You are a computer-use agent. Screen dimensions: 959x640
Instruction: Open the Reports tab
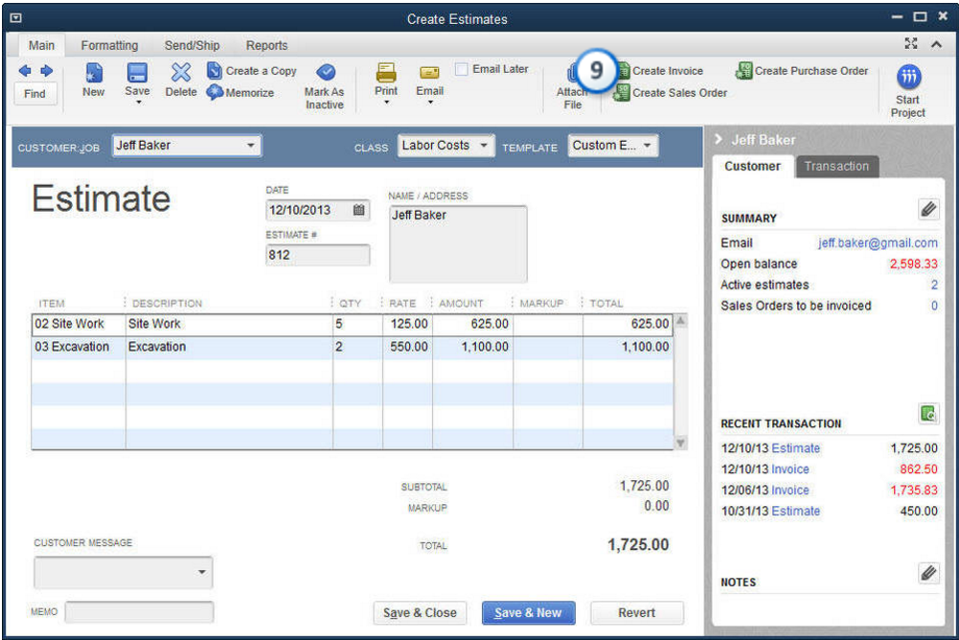tap(266, 45)
